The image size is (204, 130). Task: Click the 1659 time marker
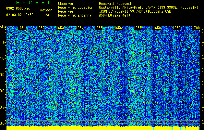tap(176, 28)
